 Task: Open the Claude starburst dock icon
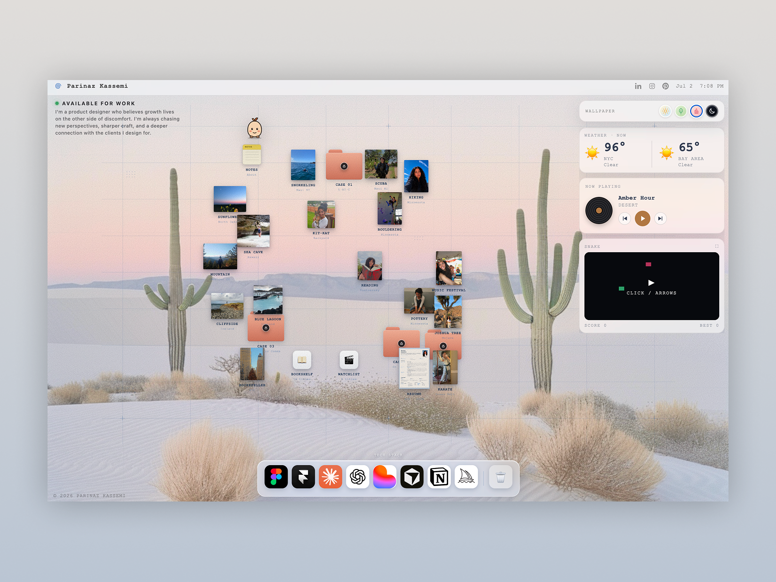330,477
